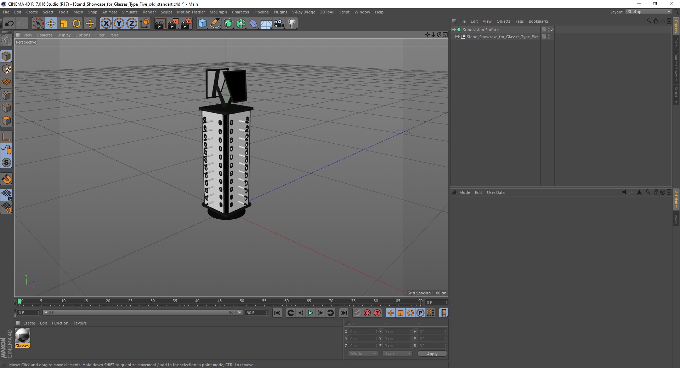Toggle locked workplane icon
680x368 pixels.
[6, 195]
